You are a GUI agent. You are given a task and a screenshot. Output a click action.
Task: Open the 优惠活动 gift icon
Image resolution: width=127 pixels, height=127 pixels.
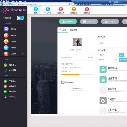click(x=61, y=9)
